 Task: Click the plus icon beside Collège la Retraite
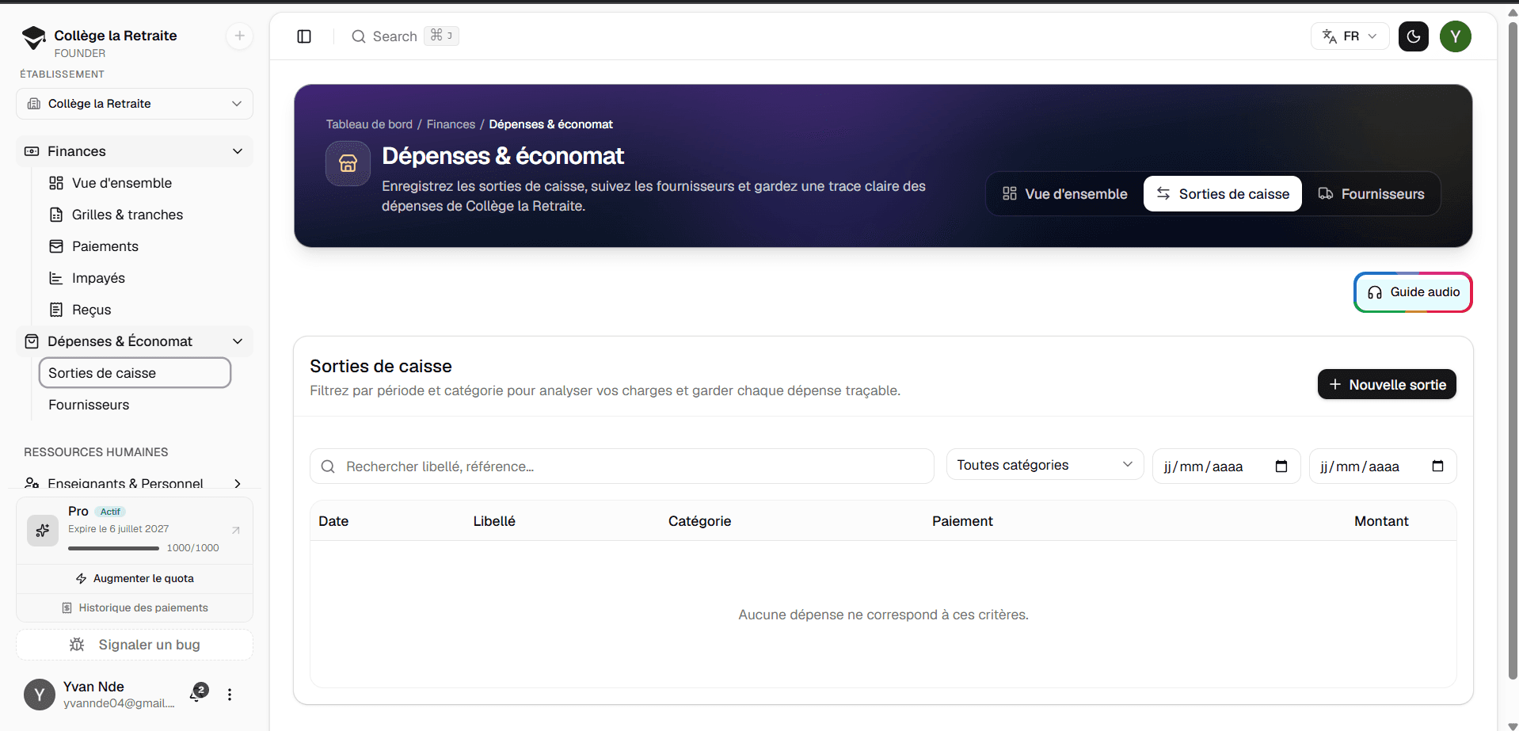coord(239,36)
